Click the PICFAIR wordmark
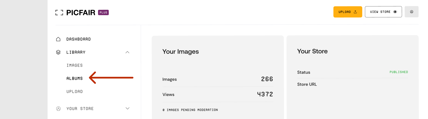428x119 pixels. pyautogui.click(x=81, y=12)
